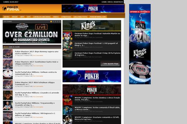Open thumbnail for Gofman Sochi article
This screenshot has height=124, width=187.
click(8, 74)
